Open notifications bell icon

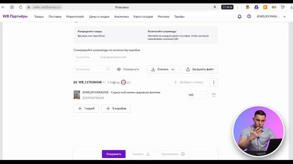(x=239, y=16)
